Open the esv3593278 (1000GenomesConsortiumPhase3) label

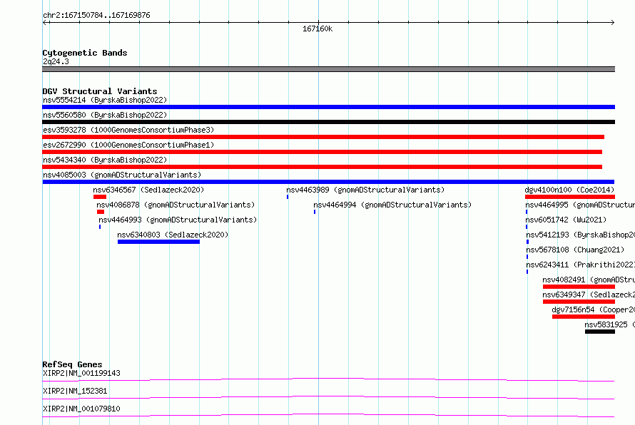click(128, 130)
